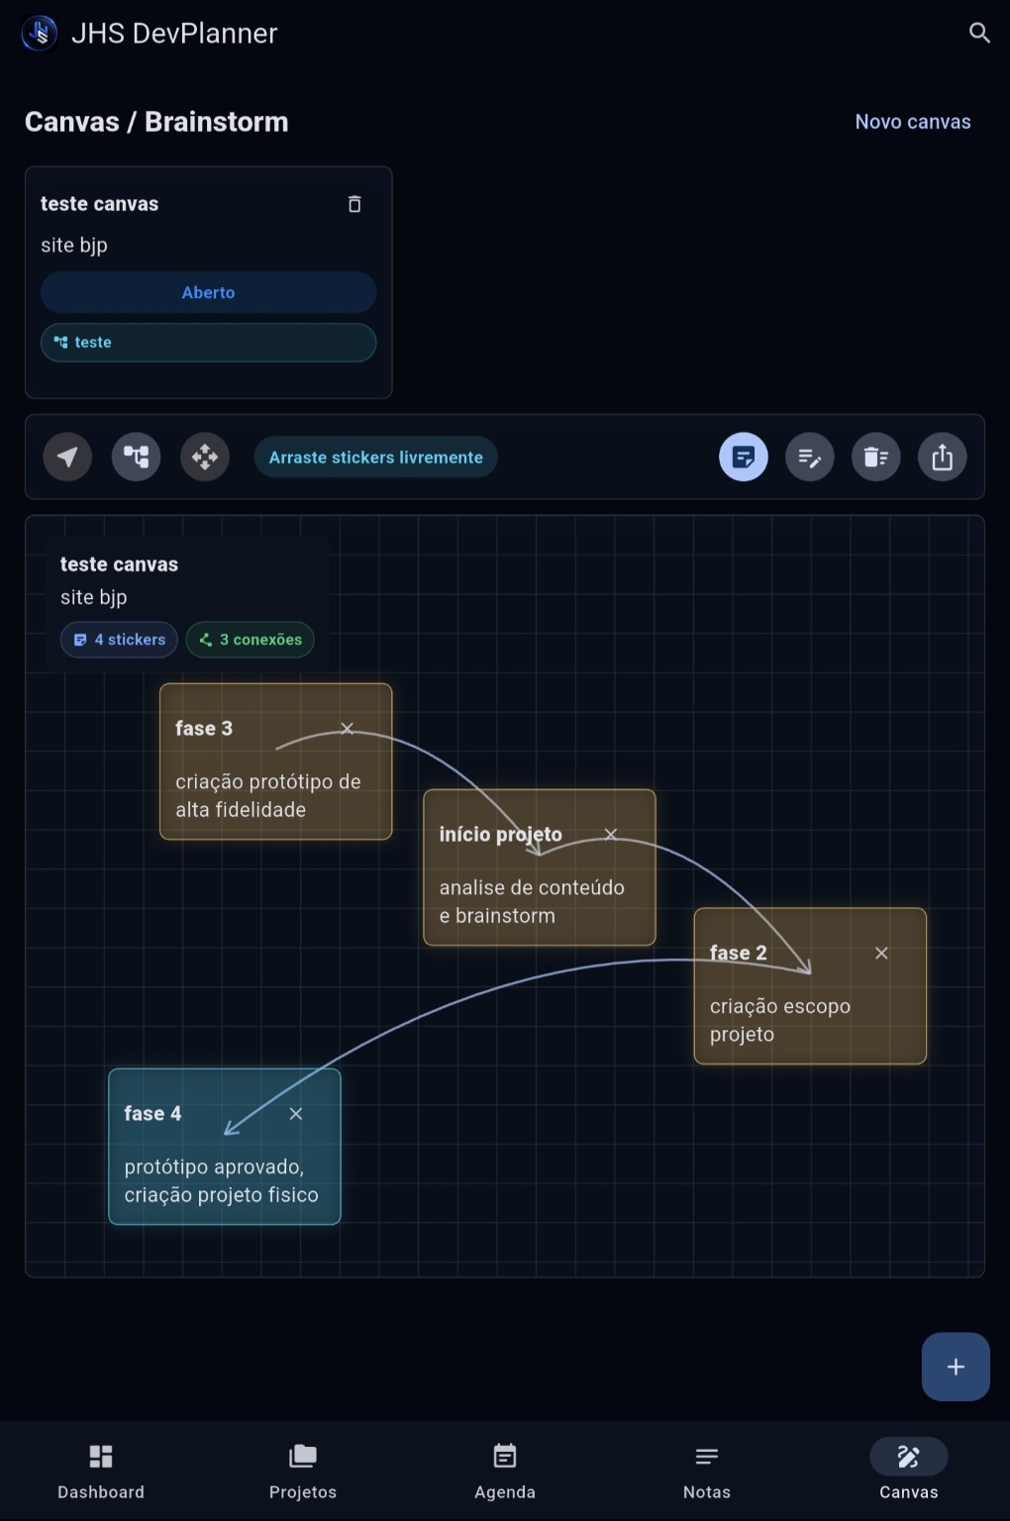Select the pointer arrow navigation tool
The width and height of the screenshot is (1010, 1521).
click(67, 456)
